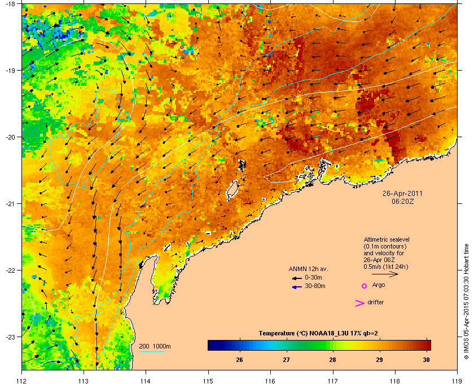The image size is (474, 384).
Task: Click the magenta Argo circle in the legend
Action: click(x=365, y=286)
